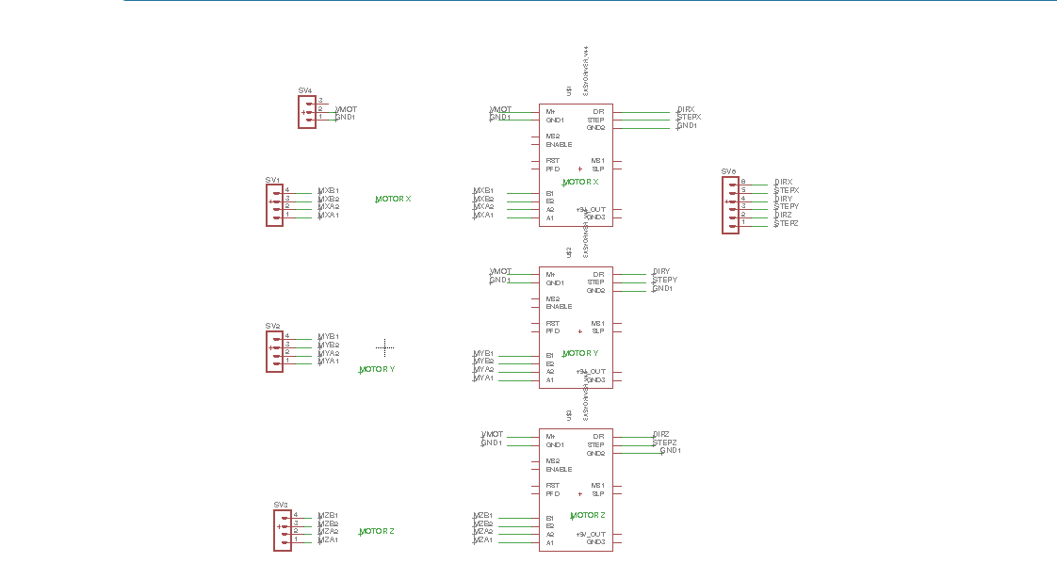1057x563 pixels.
Task: Select the SV2 four-pin connector symbol
Action: pyautogui.click(x=274, y=351)
